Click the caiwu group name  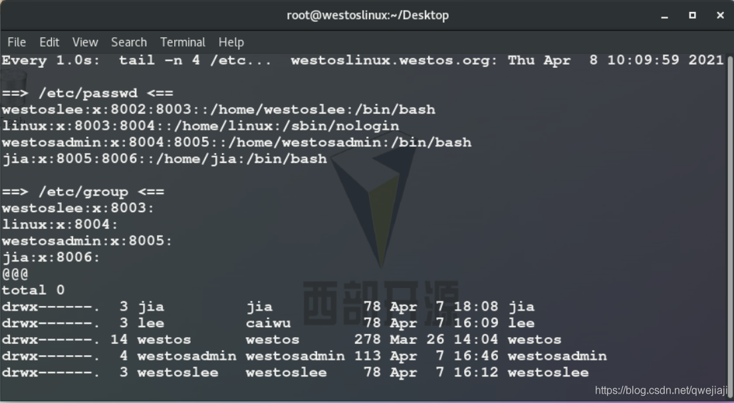coord(268,323)
